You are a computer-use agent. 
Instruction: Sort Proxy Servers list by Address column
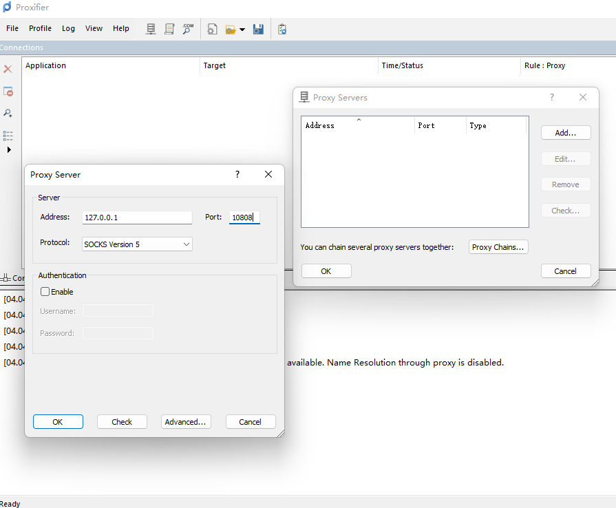[358, 125]
